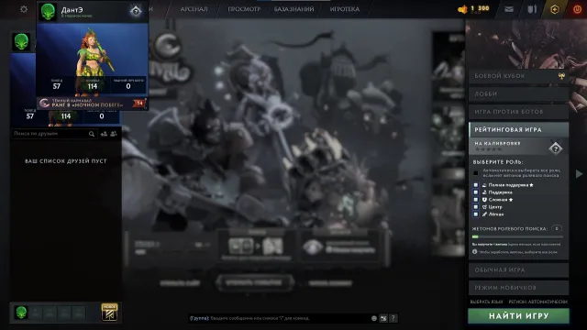Click the Dark Carnival rank banner

92,104
